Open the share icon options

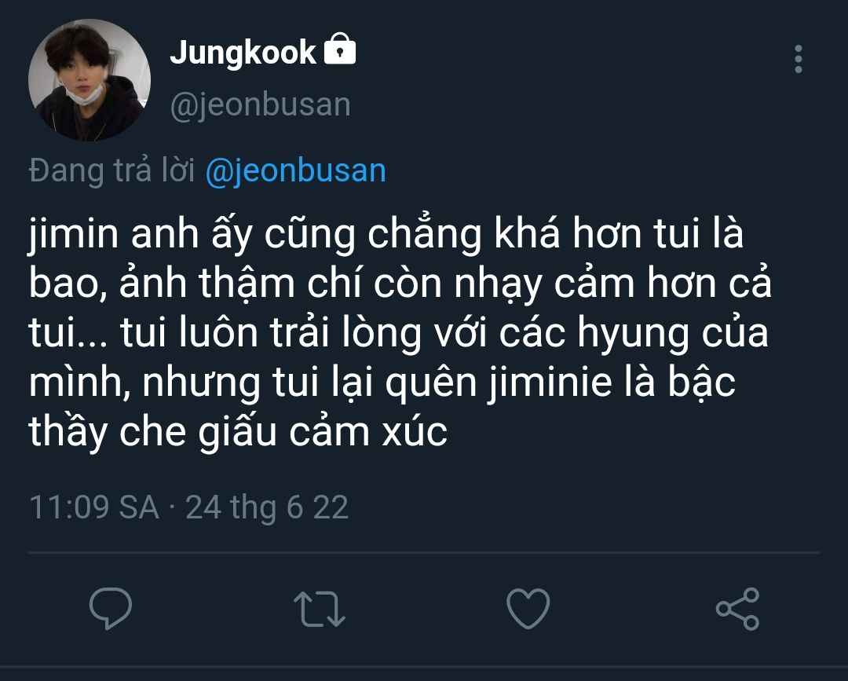pos(737,608)
